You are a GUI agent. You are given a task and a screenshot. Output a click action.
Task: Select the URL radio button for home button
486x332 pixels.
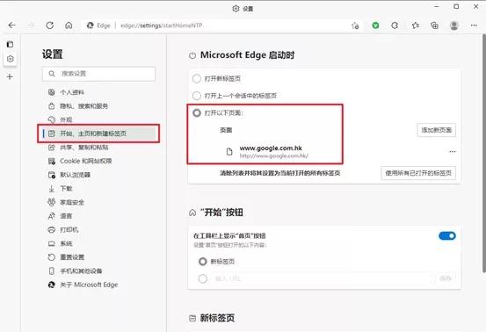[x=203, y=278]
